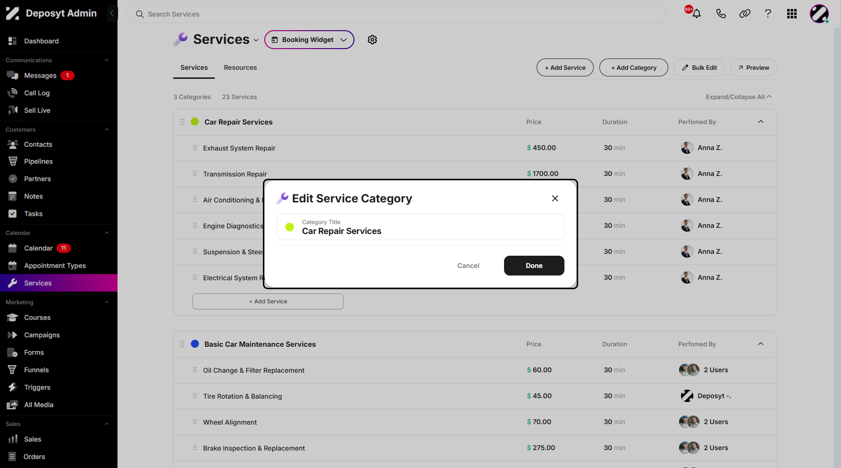Pick the green category color dot
This screenshot has width=841, height=468.
[x=290, y=227]
